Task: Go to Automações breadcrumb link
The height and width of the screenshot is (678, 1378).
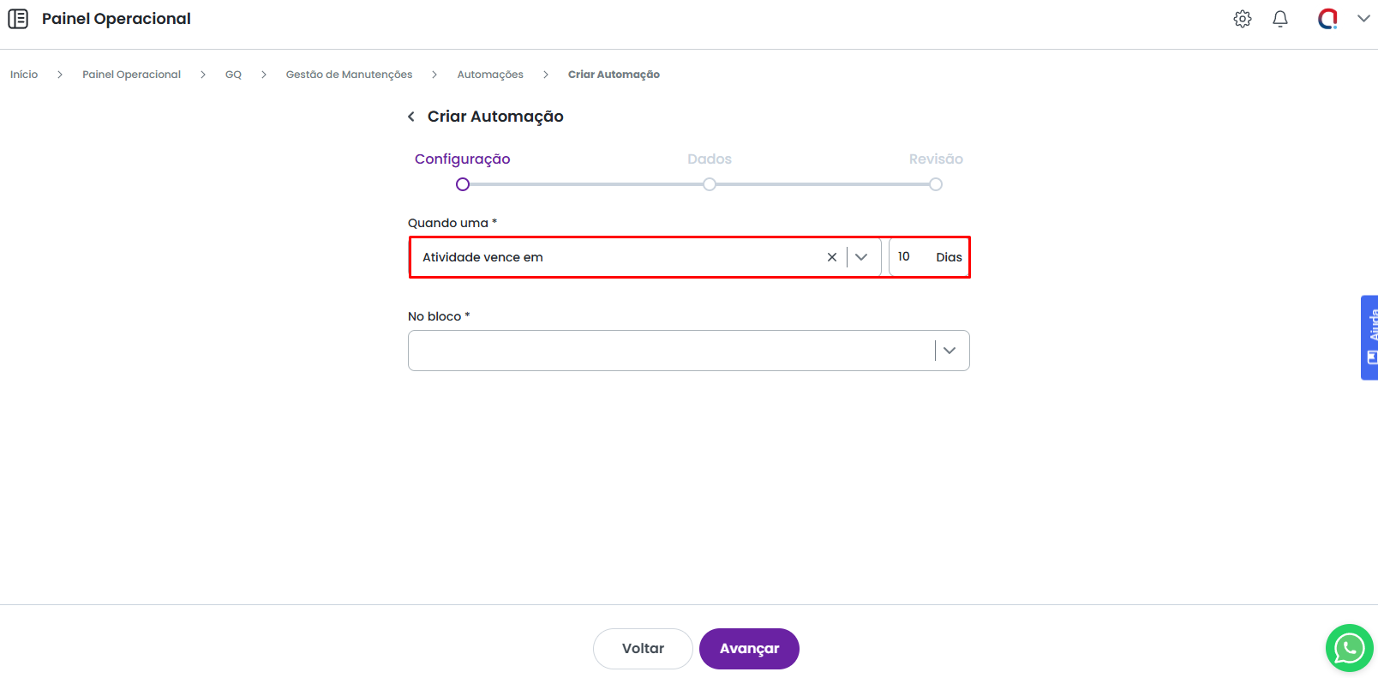Action: click(x=489, y=75)
